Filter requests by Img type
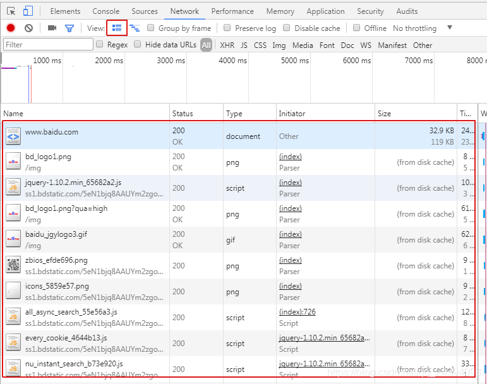 point(279,45)
